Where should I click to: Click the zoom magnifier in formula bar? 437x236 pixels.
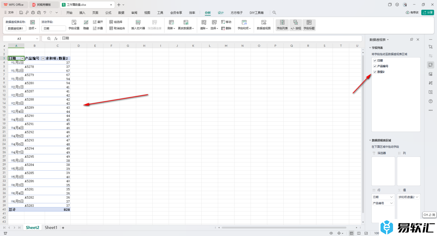tap(49, 39)
